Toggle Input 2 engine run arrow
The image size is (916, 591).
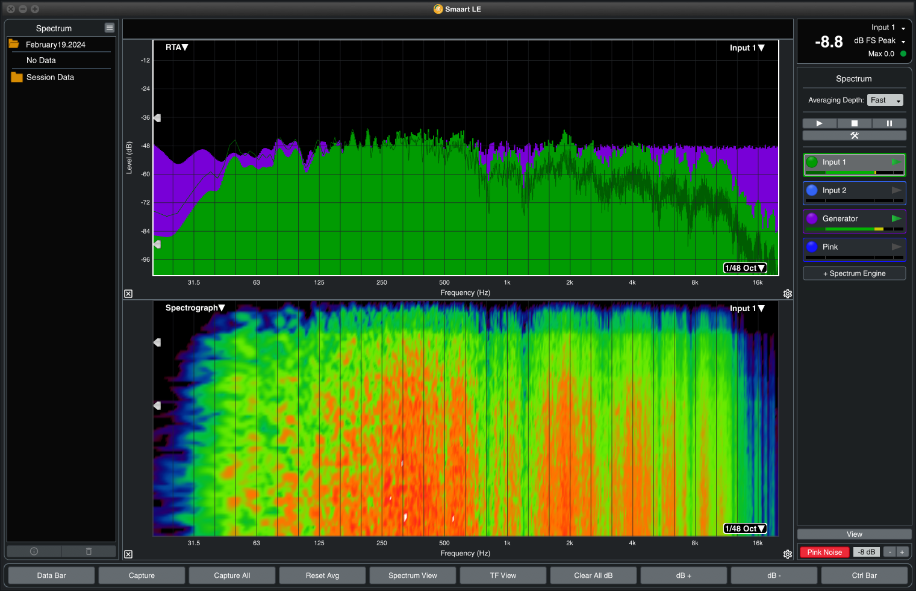tap(896, 190)
